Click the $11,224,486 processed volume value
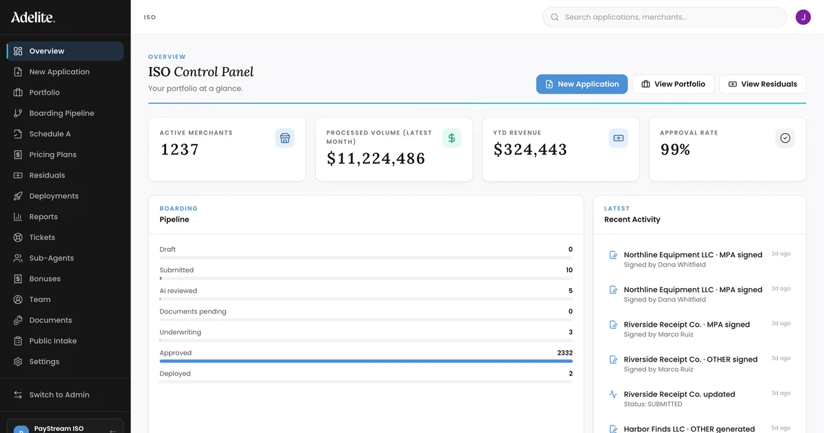The image size is (824, 433). coord(376,159)
